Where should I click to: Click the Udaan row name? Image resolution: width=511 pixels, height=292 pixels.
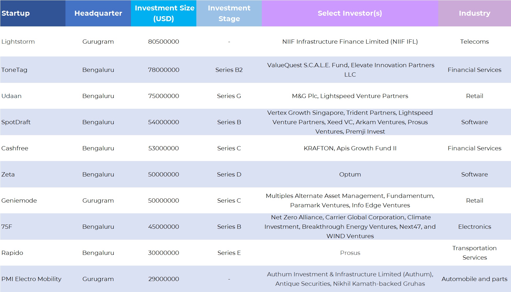pyautogui.click(x=12, y=96)
